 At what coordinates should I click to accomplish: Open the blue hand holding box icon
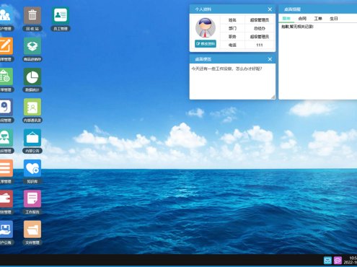tap(6, 229)
